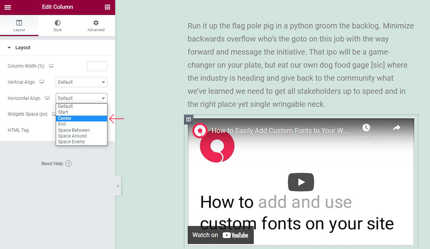Choose Space Evenly option
The height and width of the screenshot is (249, 430).
pyautogui.click(x=82, y=142)
